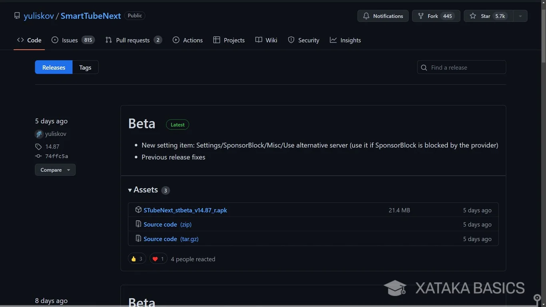Open the Compare dropdown
This screenshot has width=546, height=307.
click(55, 170)
